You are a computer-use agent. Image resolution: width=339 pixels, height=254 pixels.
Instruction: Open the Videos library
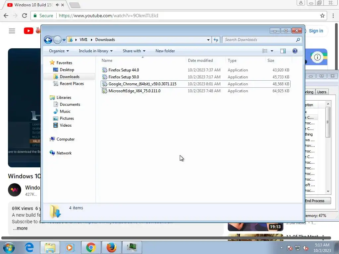tap(66, 125)
